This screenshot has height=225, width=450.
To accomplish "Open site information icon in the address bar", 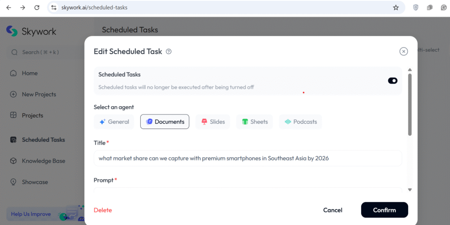I will [54, 7].
